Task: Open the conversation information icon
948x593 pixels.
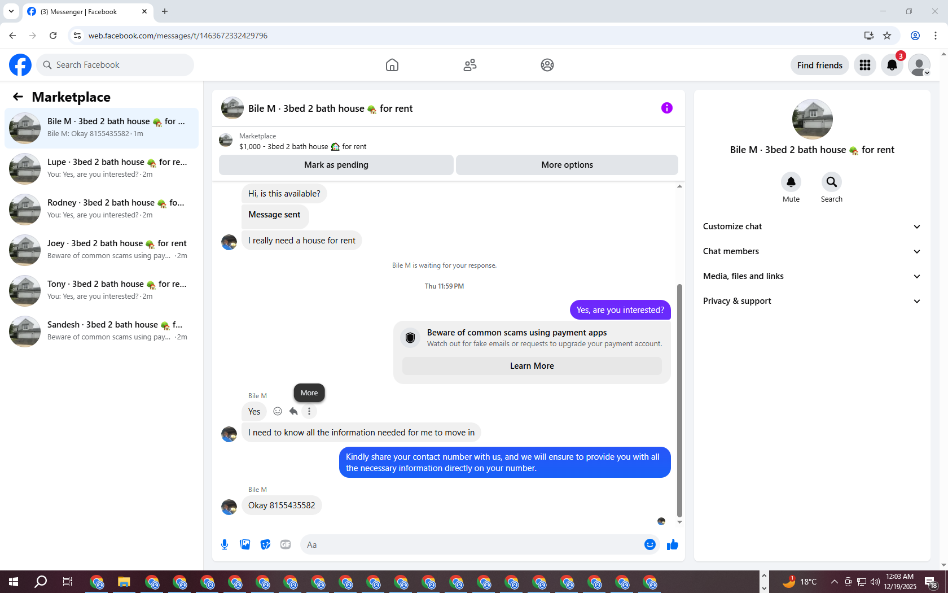Action: 667,108
